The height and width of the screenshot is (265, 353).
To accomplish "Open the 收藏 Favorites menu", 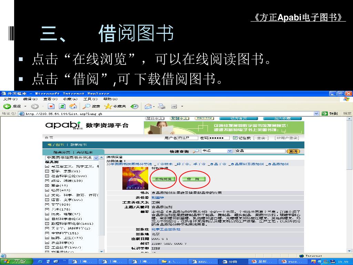I will coord(70,99).
